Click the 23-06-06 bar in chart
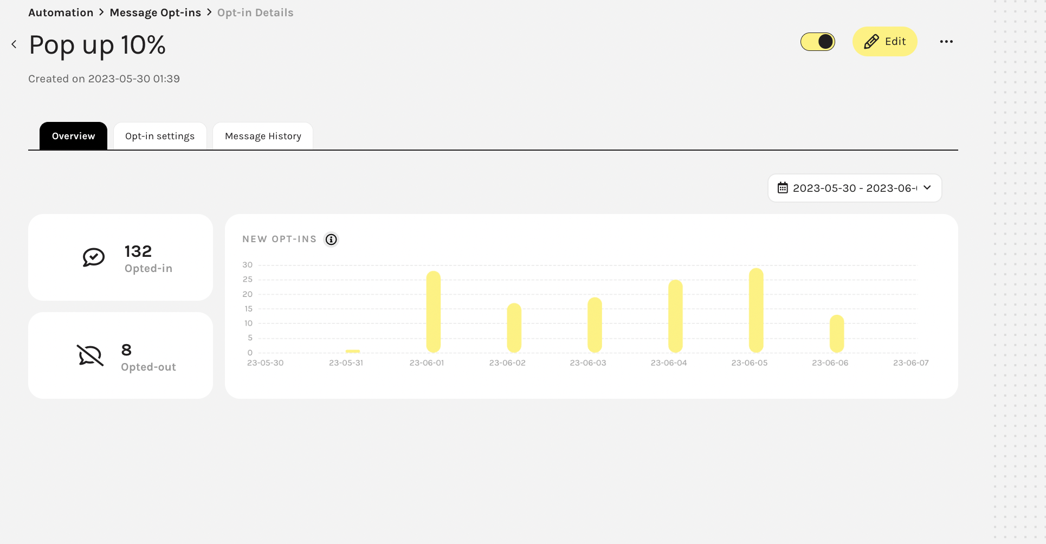1046x544 pixels. point(837,334)
